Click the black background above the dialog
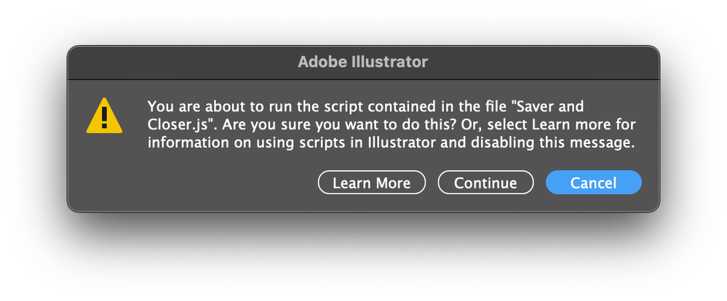The width and height of the screenshot is (727, 301). (362, 22)
